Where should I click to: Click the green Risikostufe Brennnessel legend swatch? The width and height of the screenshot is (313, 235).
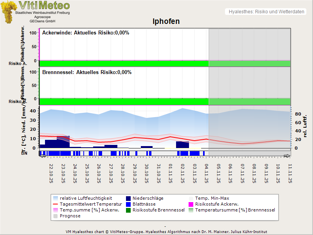[x=128, y=210]
